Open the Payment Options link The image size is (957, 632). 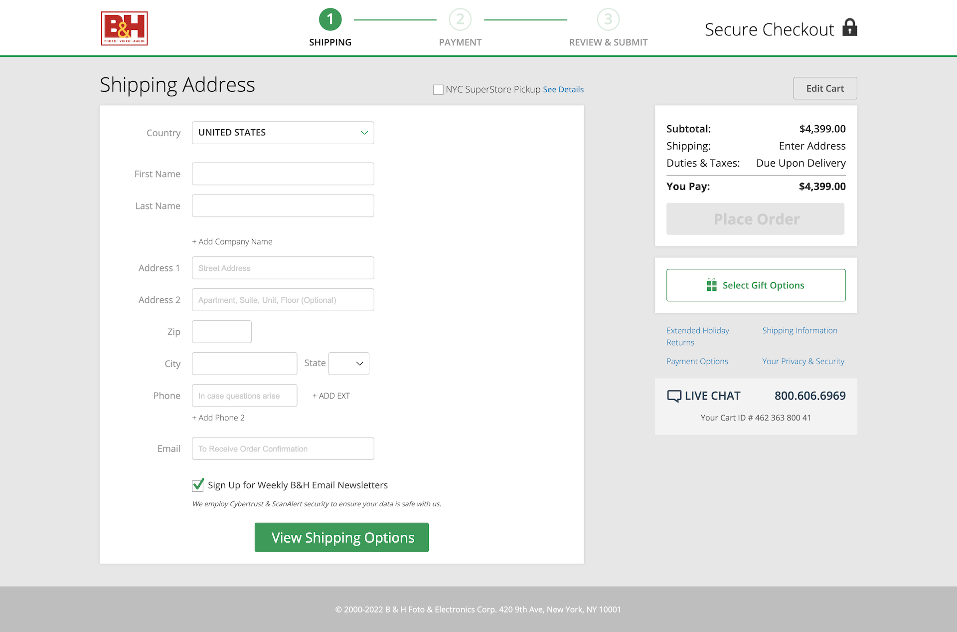697,361
